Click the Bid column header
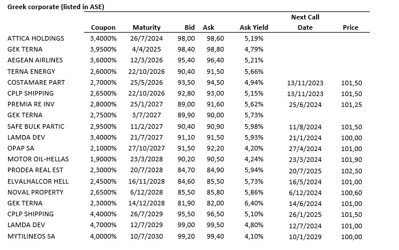This screenshot has height=250, width=399. tap(190, 27)
